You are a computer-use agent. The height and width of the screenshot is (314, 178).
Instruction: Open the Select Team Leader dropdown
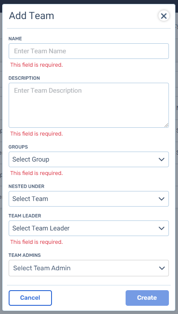(89, 228)
